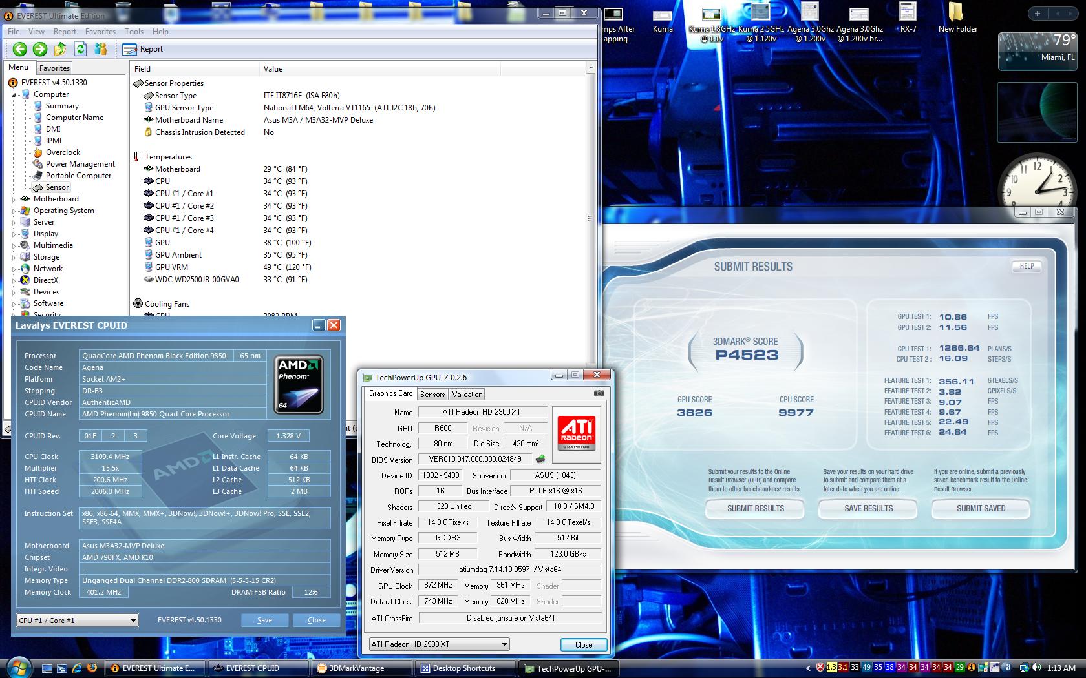Open the RX-7 desktop icon
This screenshot has height=678, width=1086.
point(908,18)
